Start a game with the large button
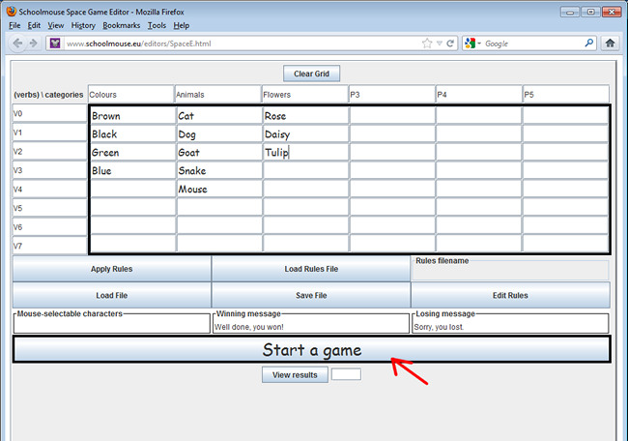This screenshot has width=628, height=441. point(311,349)
